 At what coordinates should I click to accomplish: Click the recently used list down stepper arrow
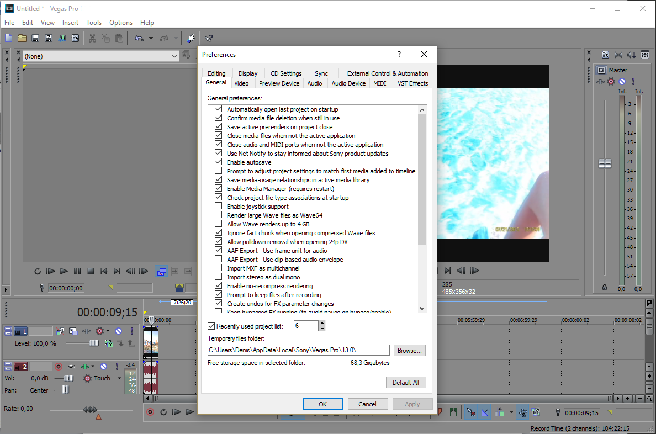pyautogui.click(x=322, y=329)
